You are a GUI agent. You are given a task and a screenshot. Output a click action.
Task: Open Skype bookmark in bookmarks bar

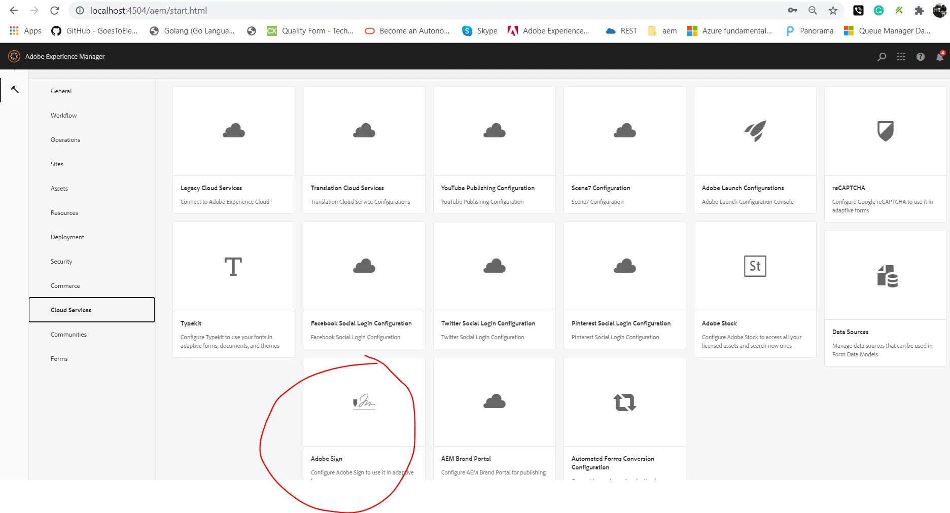coord(480,31)
